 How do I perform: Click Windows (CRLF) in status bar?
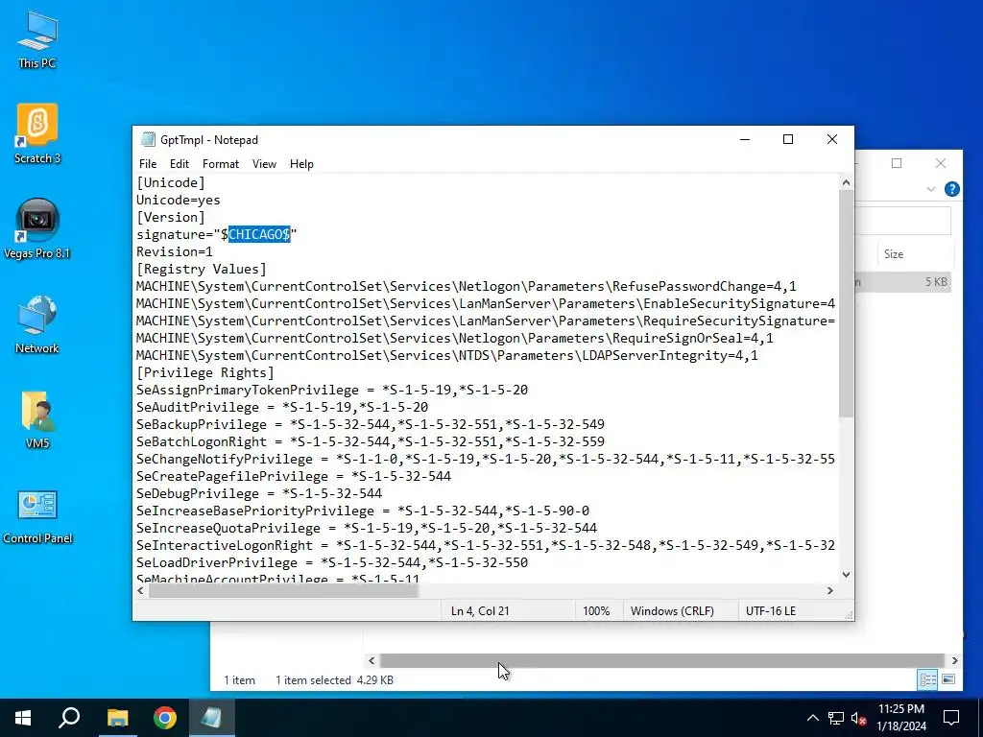point(672,610)
